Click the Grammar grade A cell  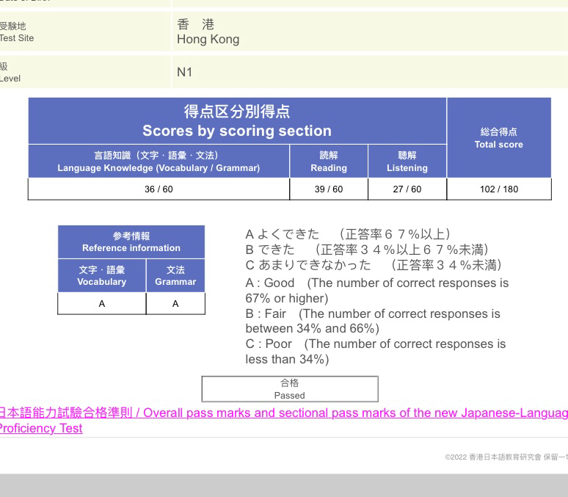[175, 303]
